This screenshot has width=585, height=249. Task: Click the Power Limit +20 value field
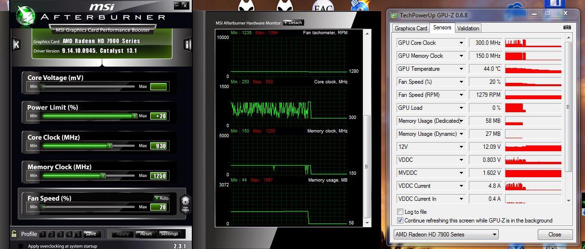coord(159,116)
